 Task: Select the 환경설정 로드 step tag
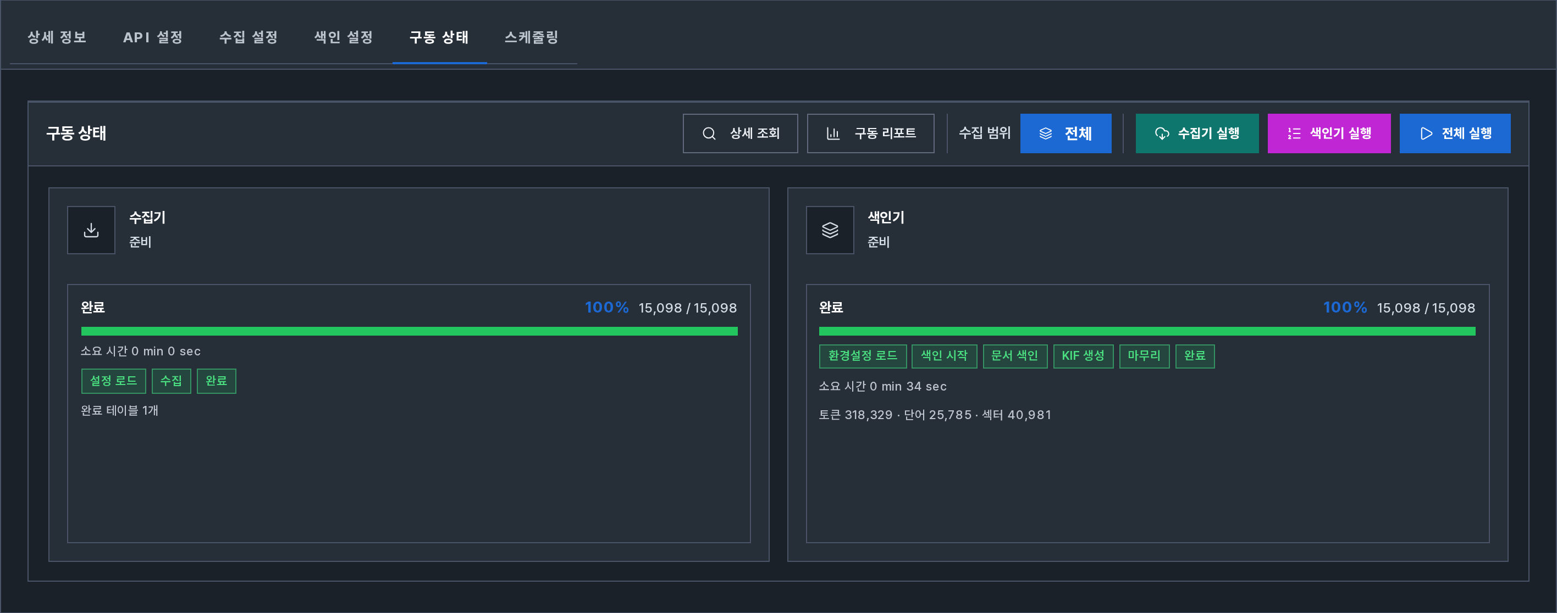coord(863,356)
